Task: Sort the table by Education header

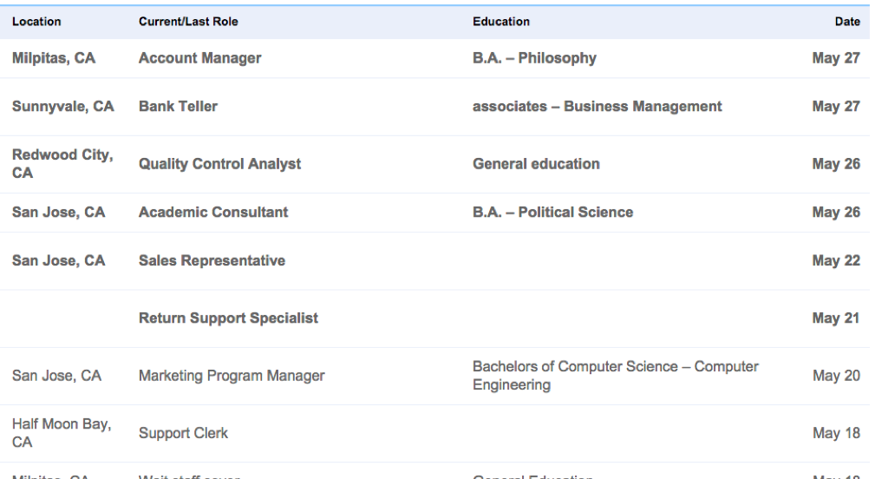Action: pos(501,22)
